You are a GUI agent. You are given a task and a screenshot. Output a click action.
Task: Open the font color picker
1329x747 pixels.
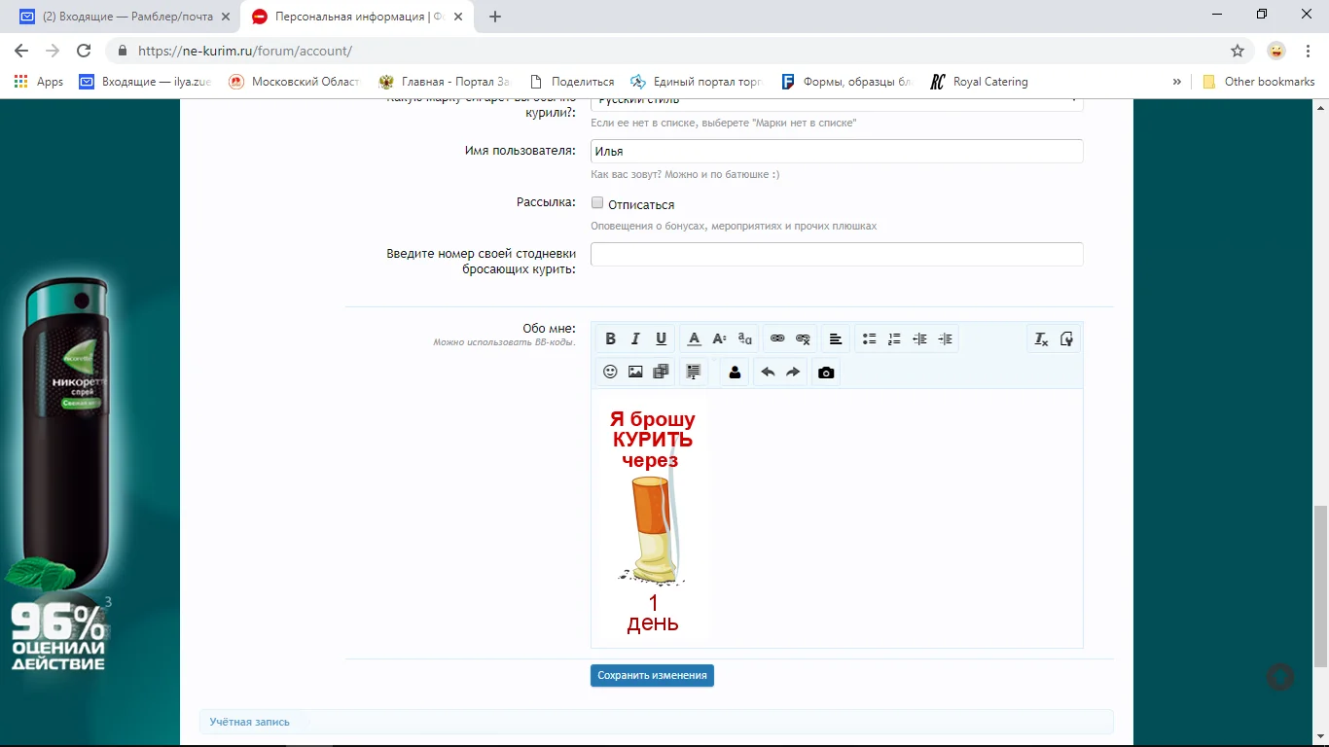(694, 339)
